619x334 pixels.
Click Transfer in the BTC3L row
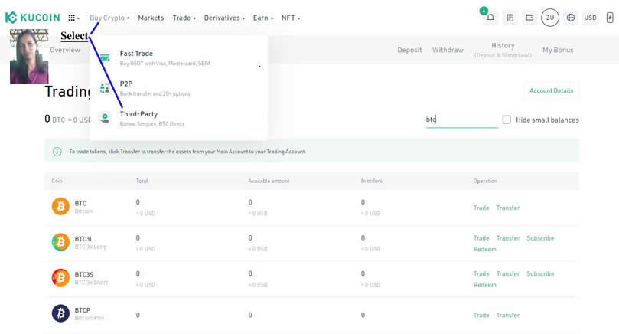[x=508, y=238]
